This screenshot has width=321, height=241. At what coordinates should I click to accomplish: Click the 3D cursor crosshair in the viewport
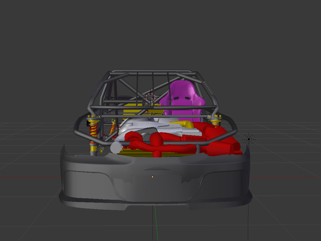pos(150,98)
